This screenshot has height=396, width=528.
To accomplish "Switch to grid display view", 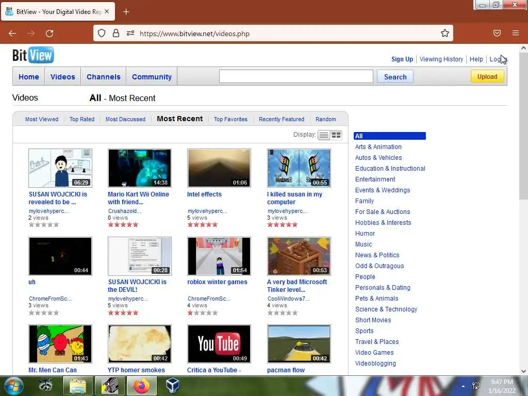I will click(x=336, y=135).
